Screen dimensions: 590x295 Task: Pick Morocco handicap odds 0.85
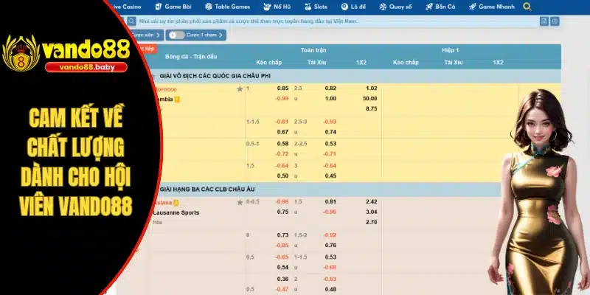(282, 88)
